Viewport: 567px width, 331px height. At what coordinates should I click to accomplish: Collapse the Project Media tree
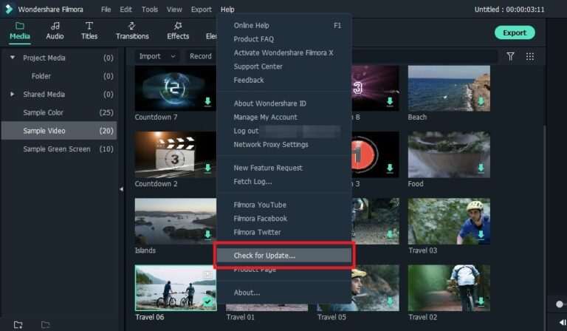(13, 58)
